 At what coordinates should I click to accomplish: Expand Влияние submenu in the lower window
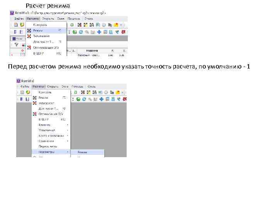point(51,125)
